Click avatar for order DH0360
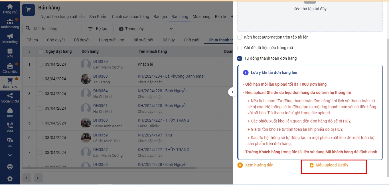Viewport: 389px width, 185px height. [x=86, y=123]
